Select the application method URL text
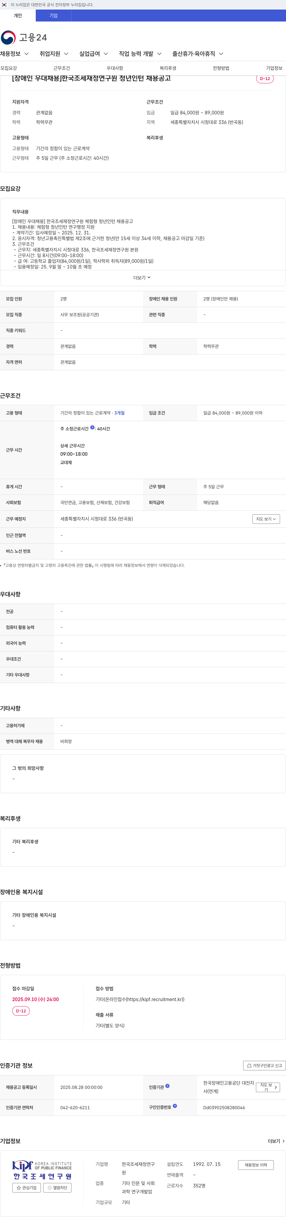This screenshot has height=1217, width=286. coord(140,999)
